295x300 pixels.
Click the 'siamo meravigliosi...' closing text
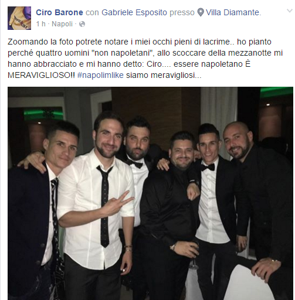[164, 75]
